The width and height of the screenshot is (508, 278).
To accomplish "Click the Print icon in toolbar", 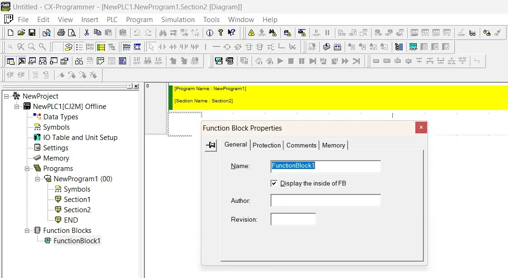I will (x=61, y=33).
